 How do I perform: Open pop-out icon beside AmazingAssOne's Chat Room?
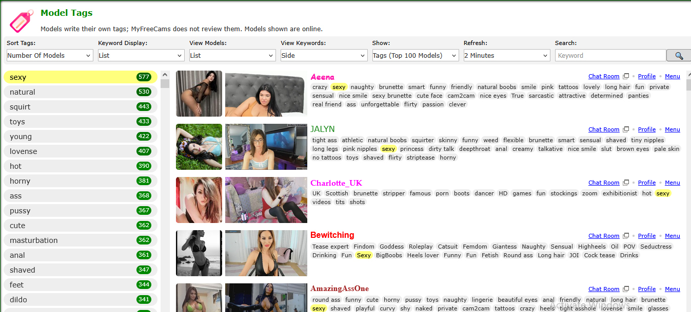626,289
